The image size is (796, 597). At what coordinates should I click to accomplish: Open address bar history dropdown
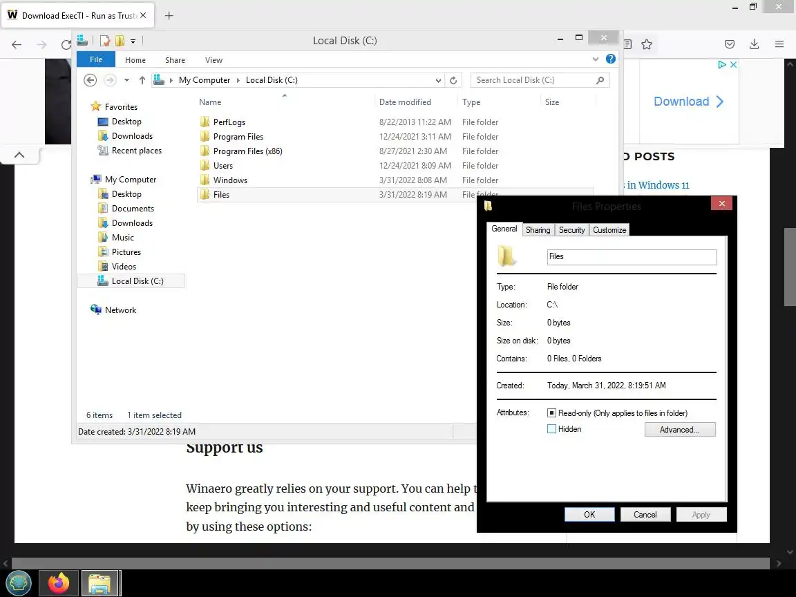(438, 80)
